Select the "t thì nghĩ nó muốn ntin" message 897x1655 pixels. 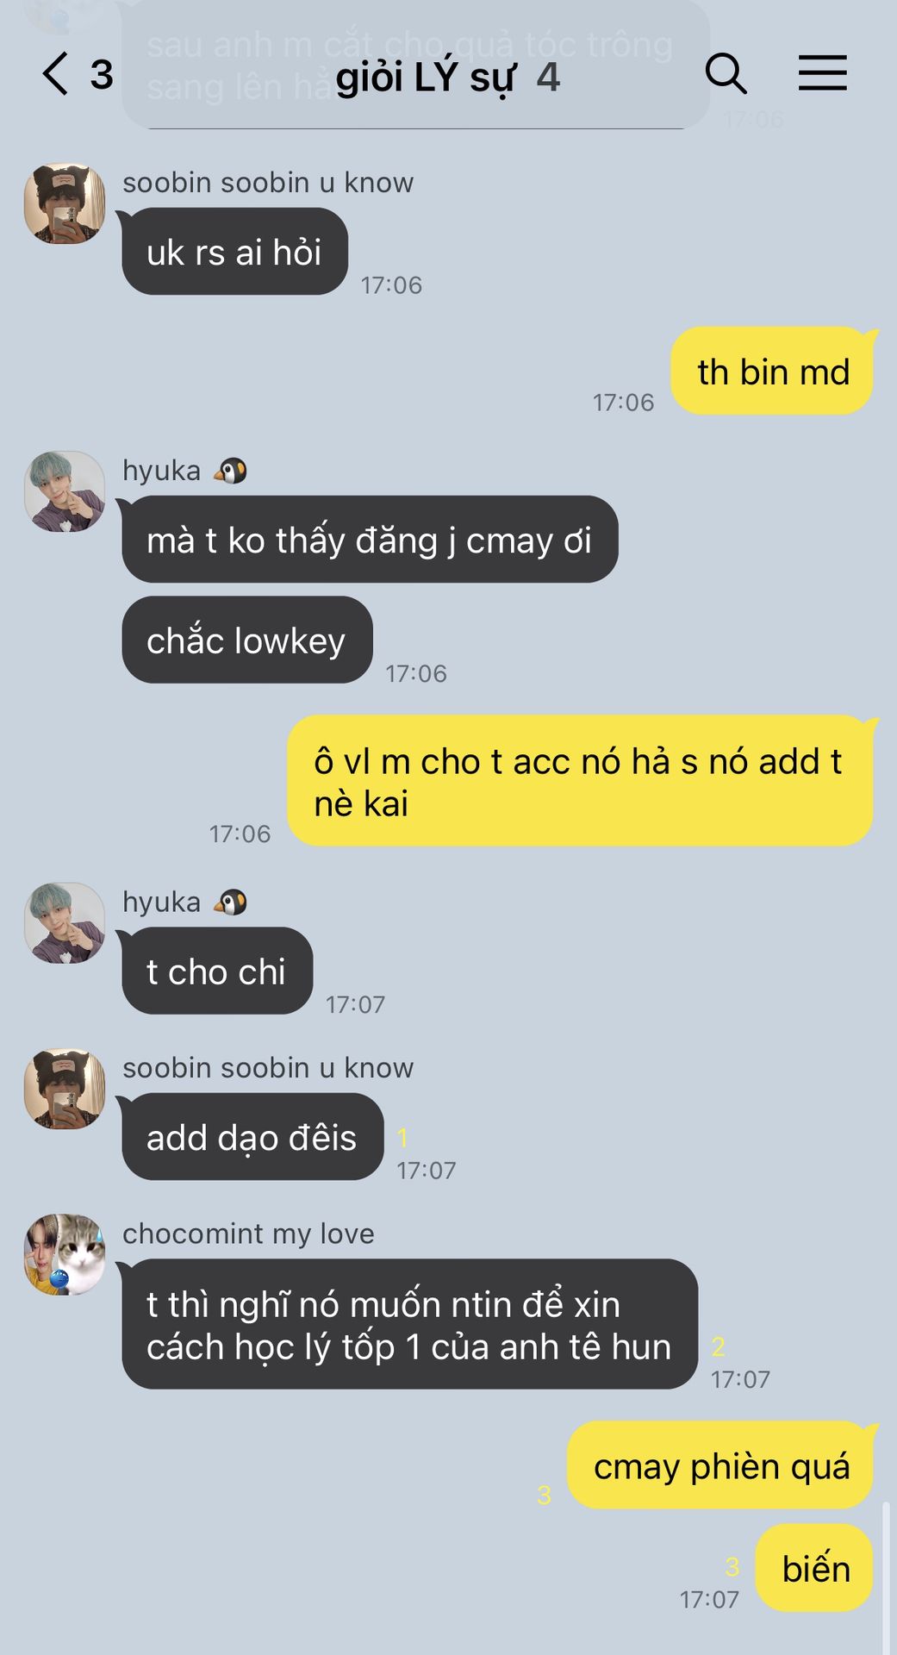coord(409,1324)
